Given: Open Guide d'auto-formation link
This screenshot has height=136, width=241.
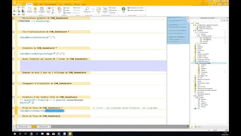Looking at the screenshot, I should pos(136,10).
